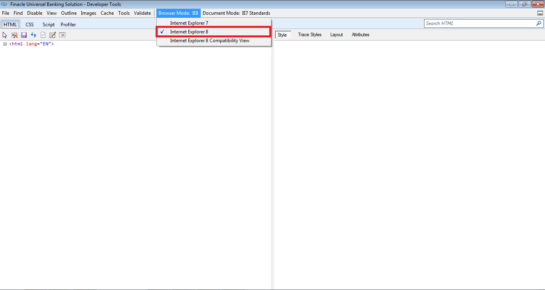Open the Trace Styles tab

pos(310,35)
